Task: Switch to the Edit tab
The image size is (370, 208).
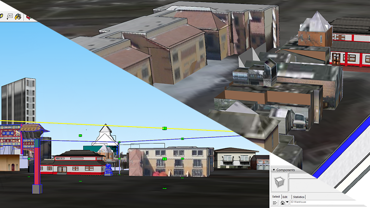Action: coord(285,197)
